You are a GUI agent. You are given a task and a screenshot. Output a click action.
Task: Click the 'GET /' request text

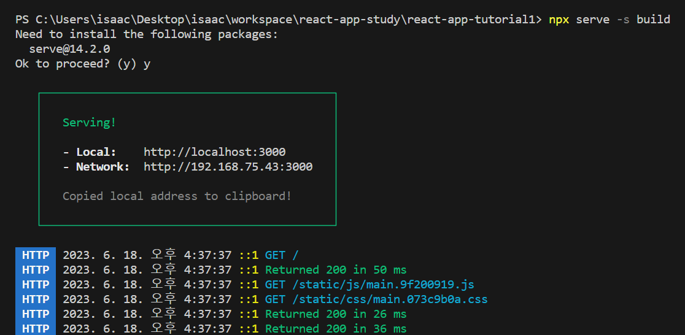[282, 255]
